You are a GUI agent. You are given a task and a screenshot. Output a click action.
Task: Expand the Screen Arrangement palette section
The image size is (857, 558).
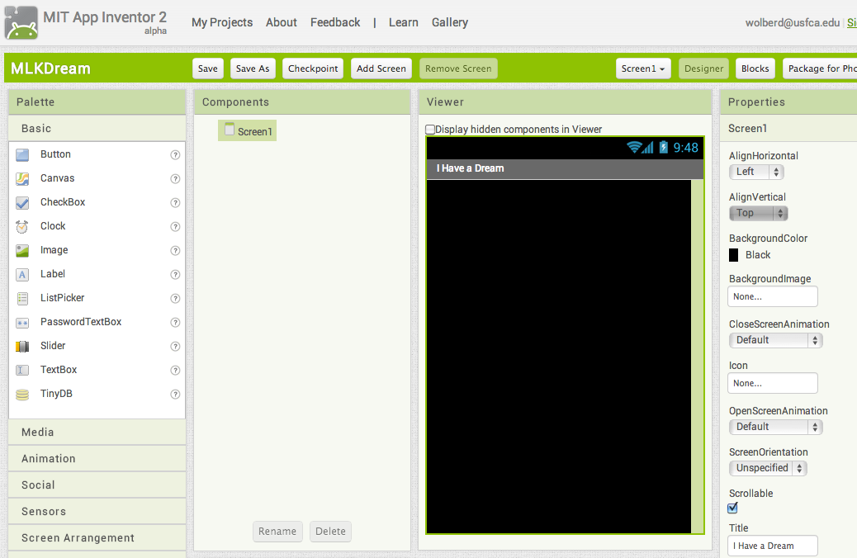pos(97,538)
